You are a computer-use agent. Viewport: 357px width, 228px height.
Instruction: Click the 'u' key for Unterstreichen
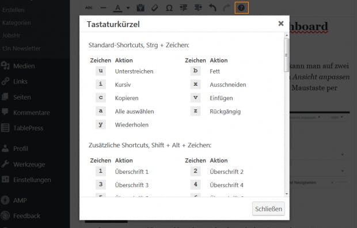pyautogui.click(x=101, y=71)
